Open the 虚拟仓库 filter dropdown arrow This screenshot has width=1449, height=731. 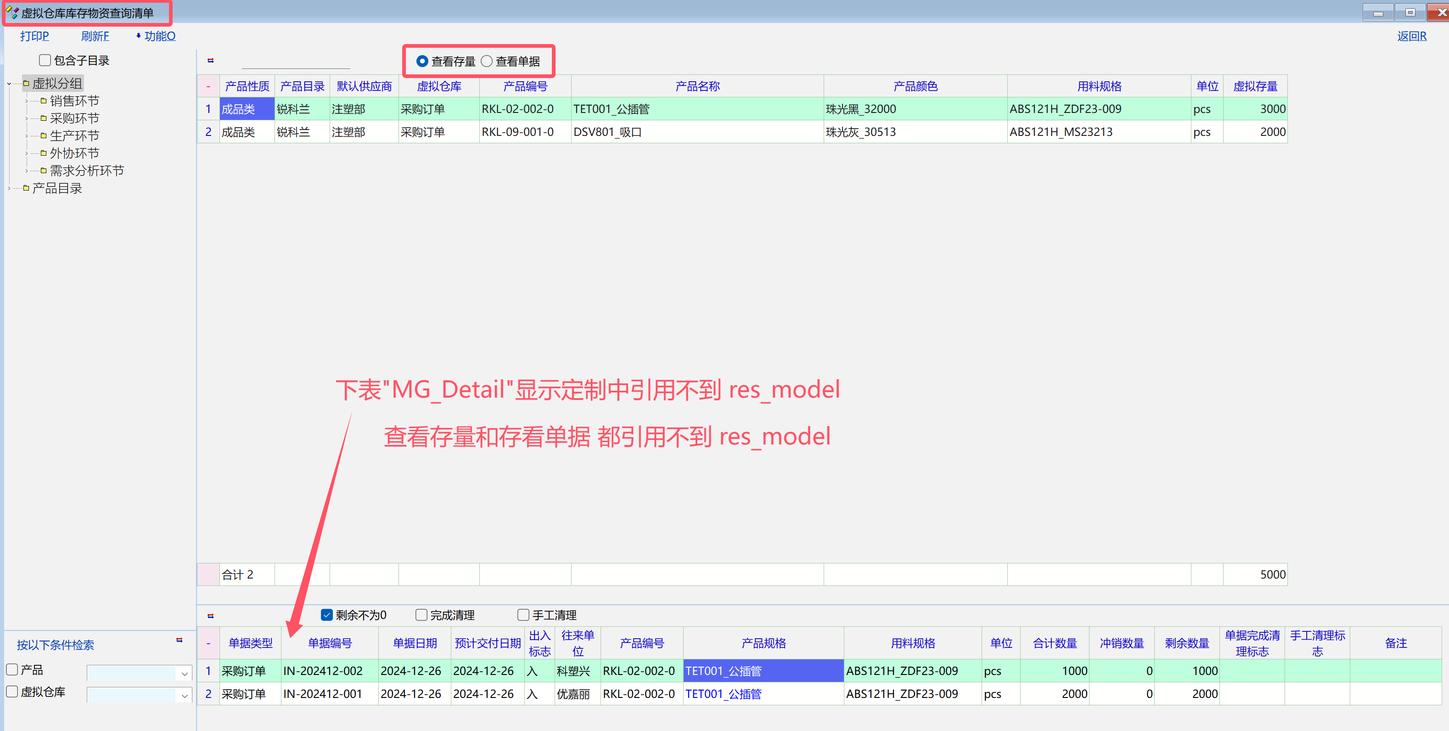tap(184, 696)
